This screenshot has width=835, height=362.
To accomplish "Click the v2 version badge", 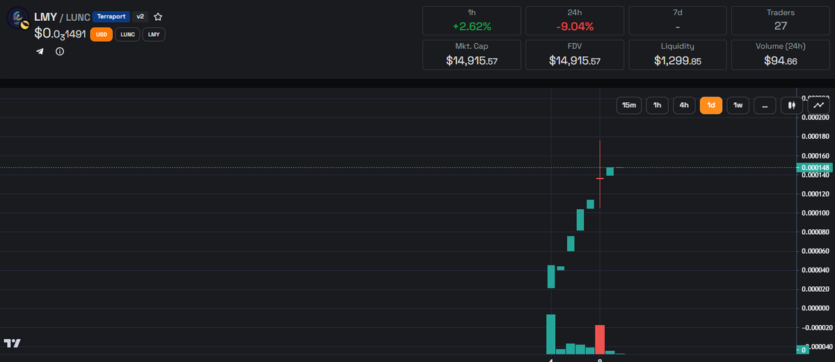I will 141,16.
